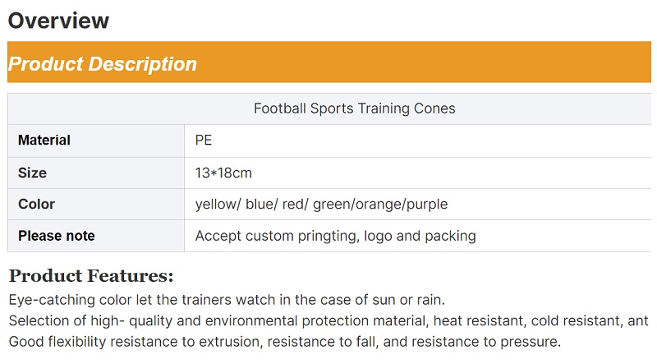Click the Color label cell
Screen dimensions: 657x364
point(96,205)
